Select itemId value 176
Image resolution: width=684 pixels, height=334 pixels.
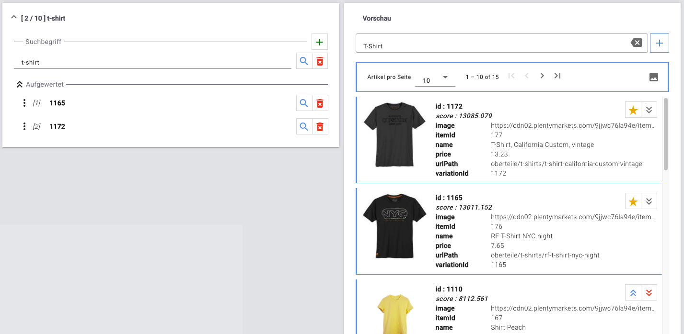[497, 226]
